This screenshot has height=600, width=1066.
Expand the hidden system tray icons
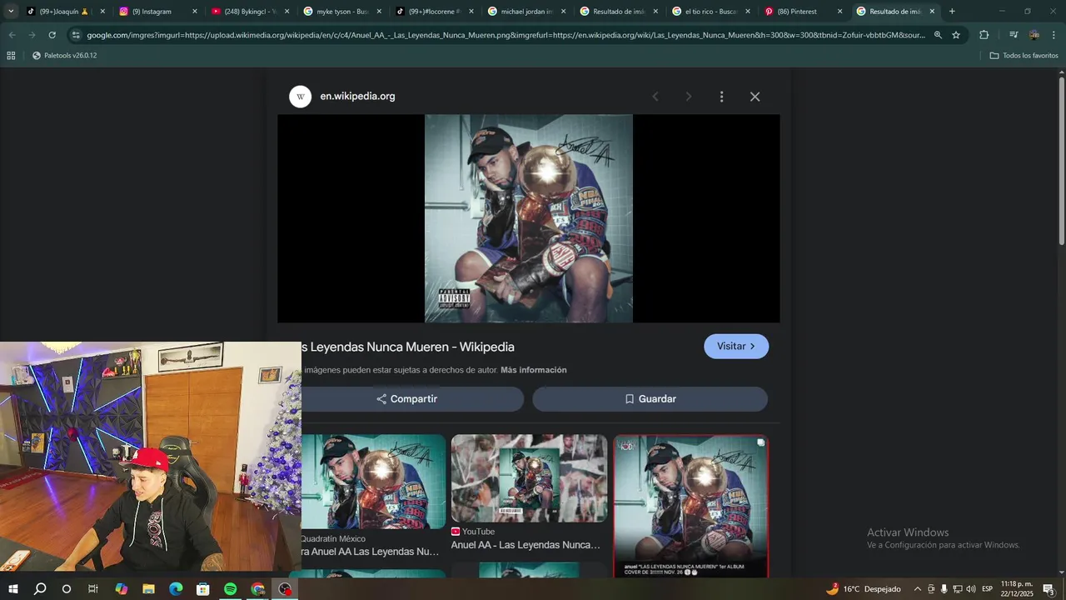click(x=918, y=589)
